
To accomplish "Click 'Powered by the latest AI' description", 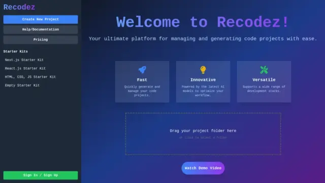I will 203,91.
